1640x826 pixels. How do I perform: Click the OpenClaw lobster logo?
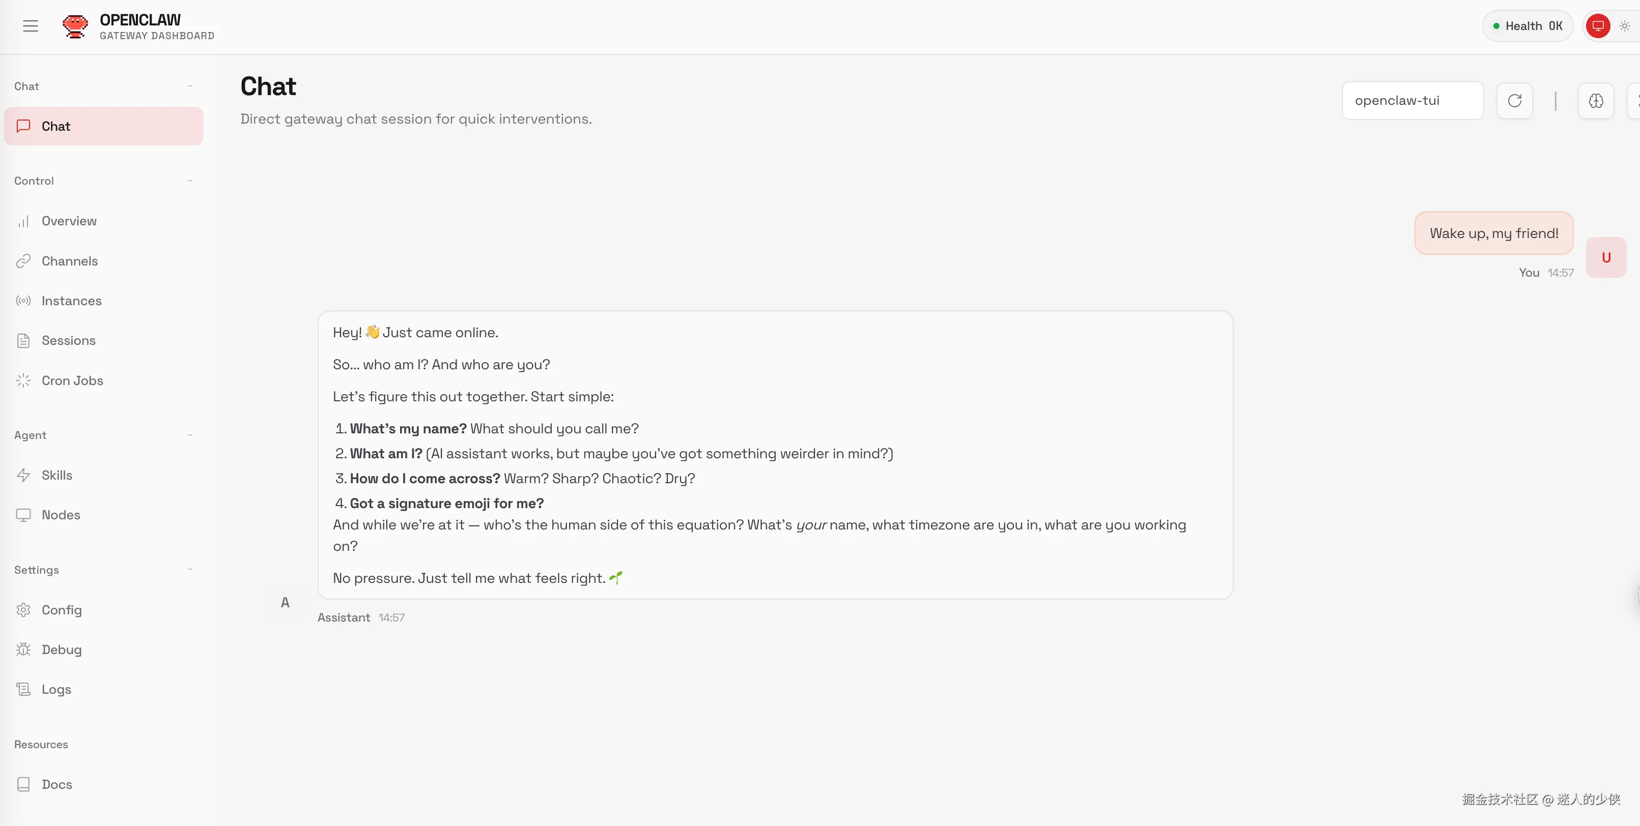click(75, 26)
